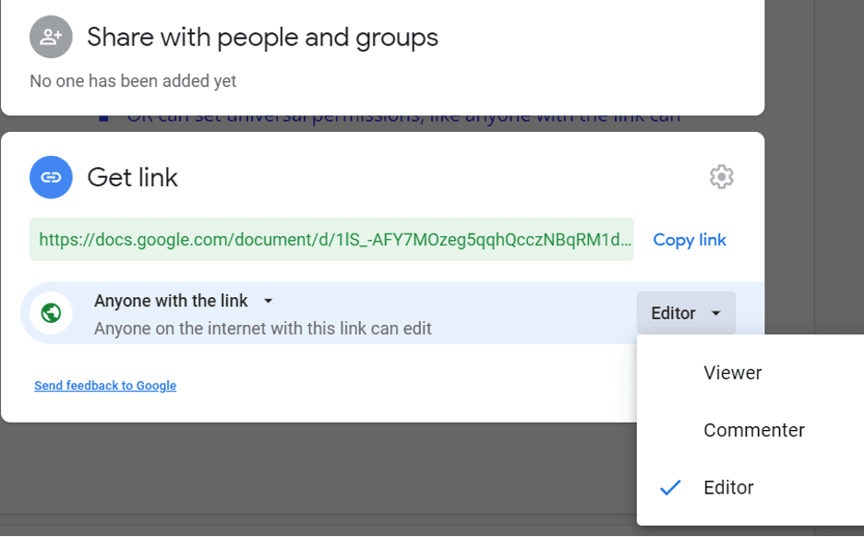Choose Commenter in the permissions menu
The height and width of the screenshot is (537, 864).
click(753, 430)
